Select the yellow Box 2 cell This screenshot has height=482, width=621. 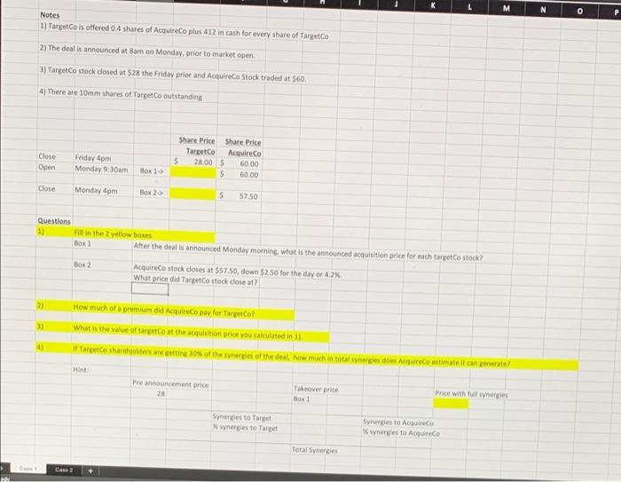tap(193, 194)
